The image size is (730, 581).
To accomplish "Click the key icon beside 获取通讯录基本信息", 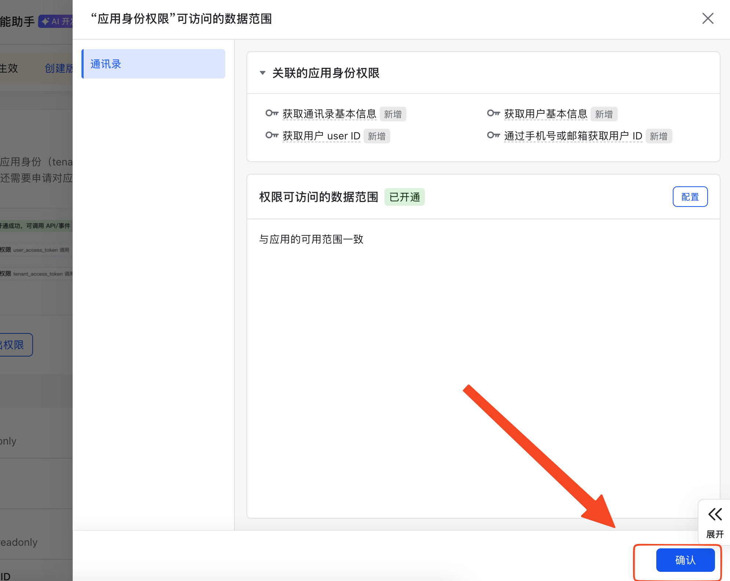I will click(x=272, y=113).
